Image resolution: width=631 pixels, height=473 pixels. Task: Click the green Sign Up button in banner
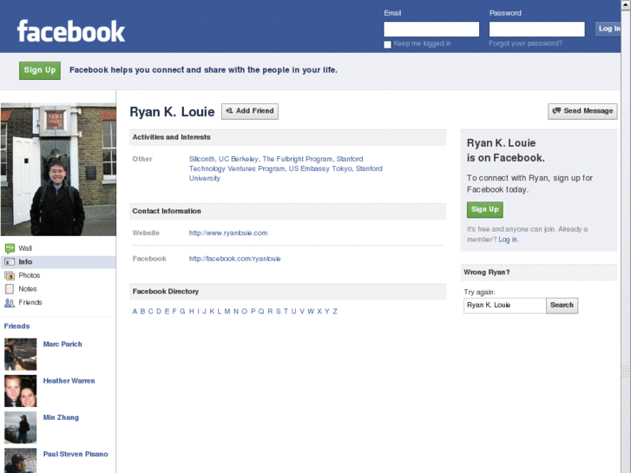click(40, 70)
